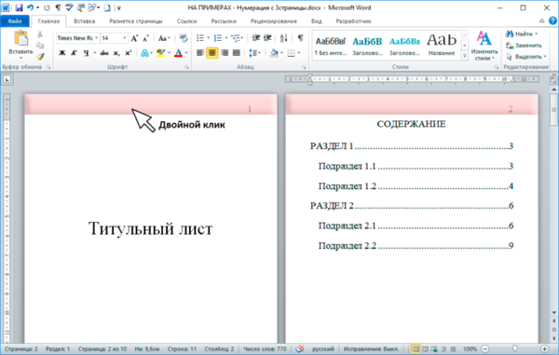Image resolution: width=559 pixels, height=355 pixels.
Task: Open Change Styles button
Action: (484, 46)
